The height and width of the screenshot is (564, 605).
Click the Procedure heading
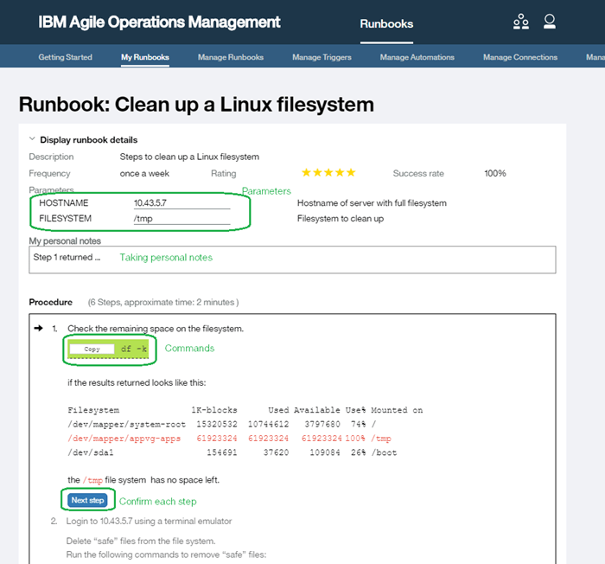tap(50, 302)
